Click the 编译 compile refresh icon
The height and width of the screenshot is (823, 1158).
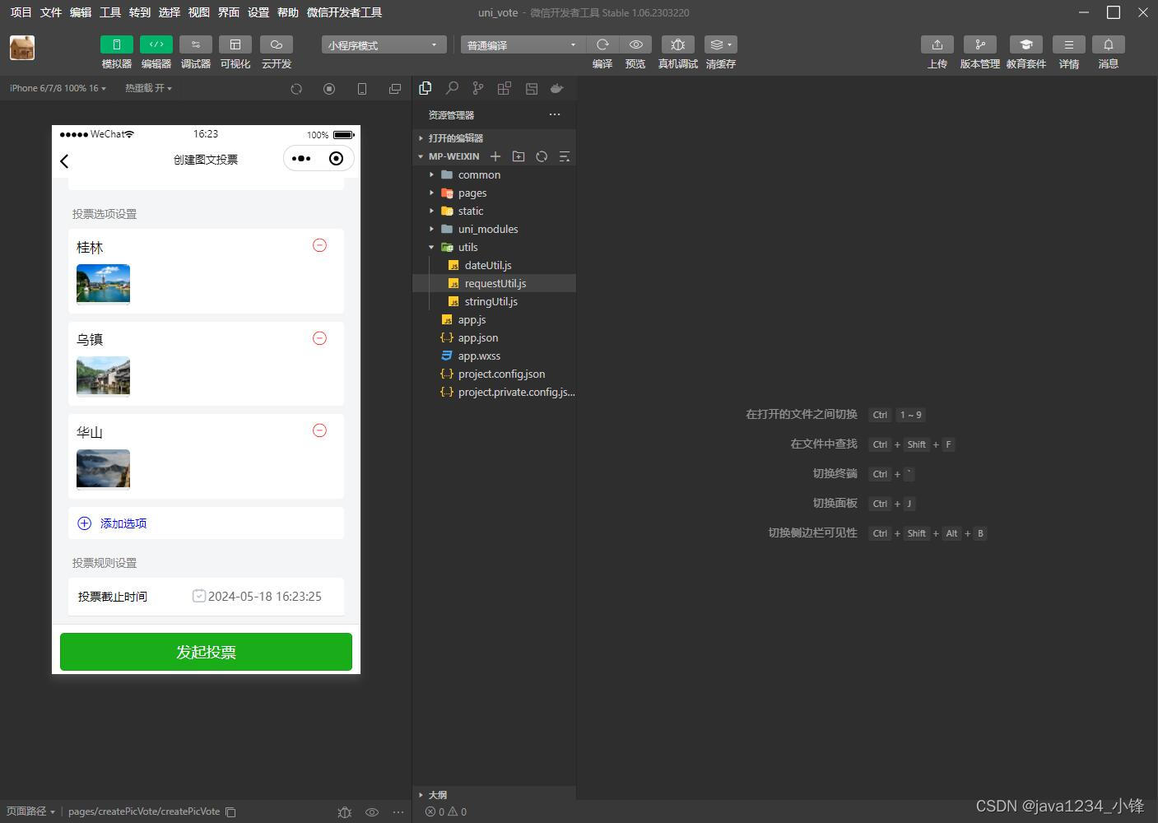tap(602, 44)
